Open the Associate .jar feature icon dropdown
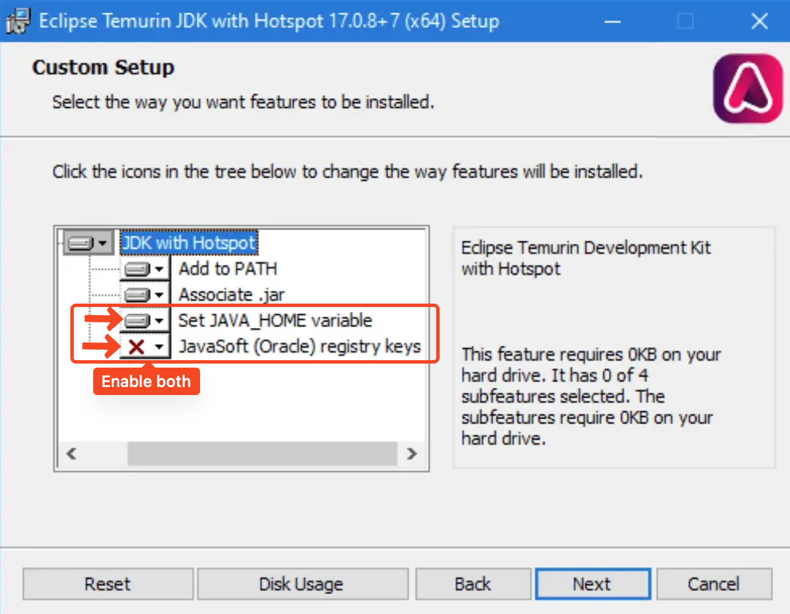This screenshot has width=790, height=614. pyautogui.click(x=145, y=295)
